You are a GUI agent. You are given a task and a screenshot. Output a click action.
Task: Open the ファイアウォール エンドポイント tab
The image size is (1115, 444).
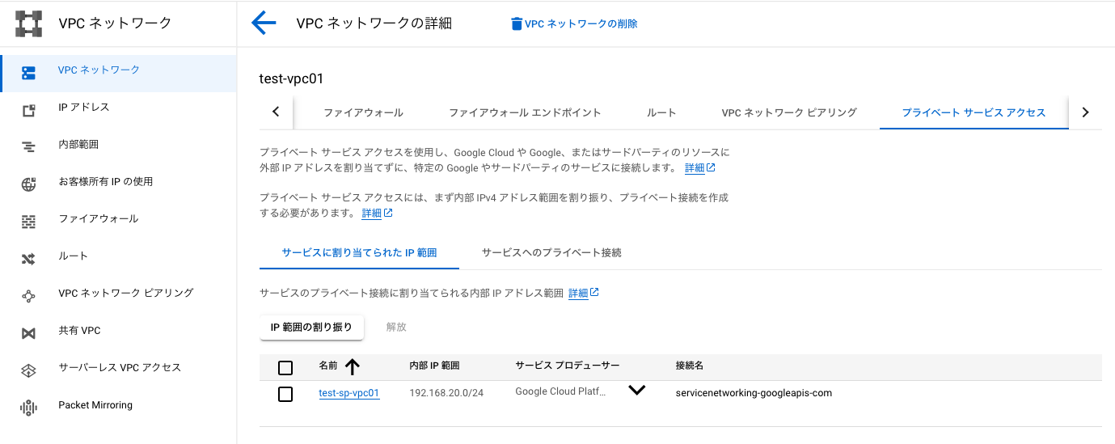click(525, 112)
